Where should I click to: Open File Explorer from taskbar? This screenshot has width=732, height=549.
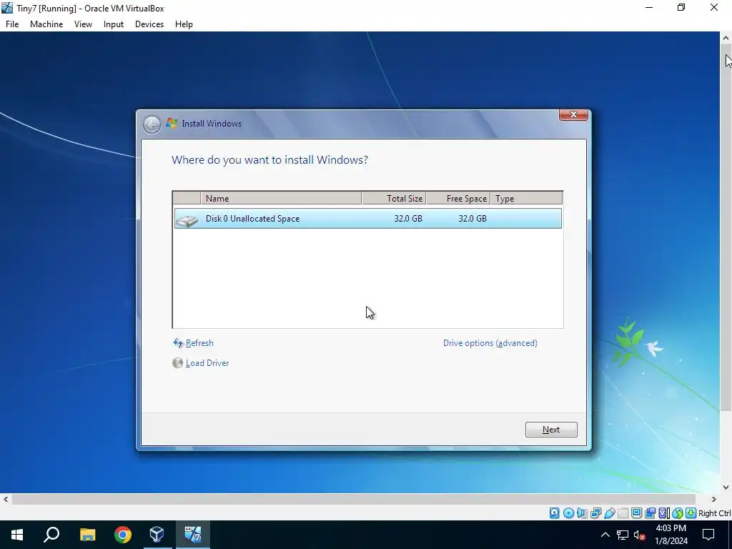[87, 535]
